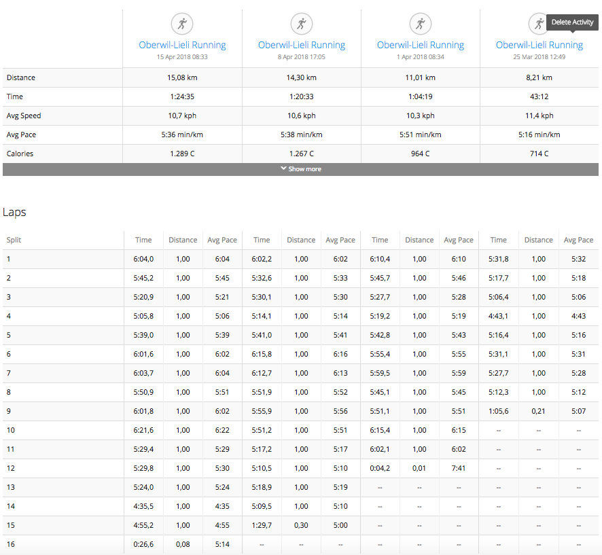Image resolution: width=602 pixels, height=555 pixels.
Task: Select the Calories row label
Action: (20, 154)
